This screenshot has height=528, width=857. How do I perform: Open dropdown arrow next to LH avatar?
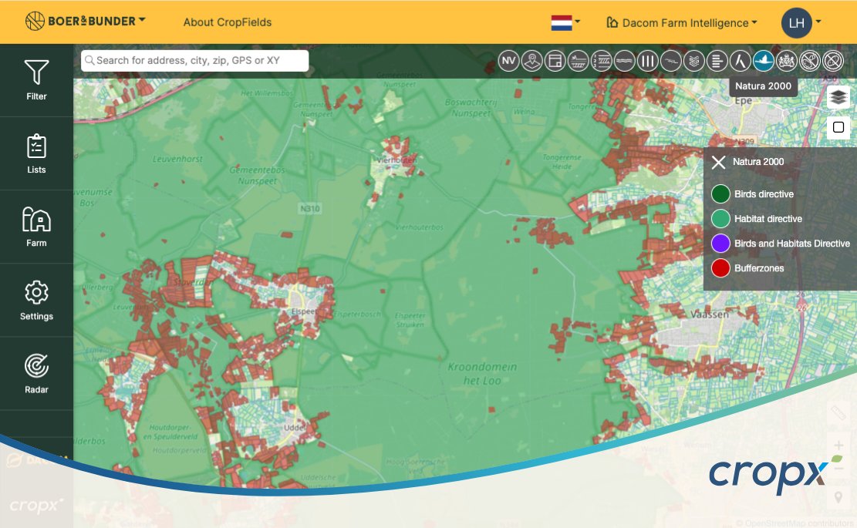coord(818,22)
